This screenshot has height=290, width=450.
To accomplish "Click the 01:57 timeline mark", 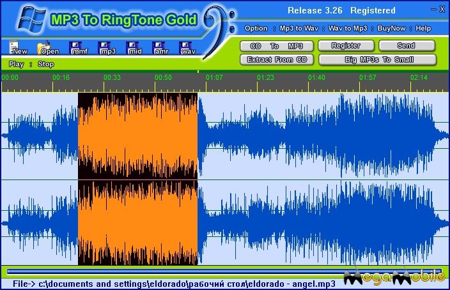I will (368, 77).
